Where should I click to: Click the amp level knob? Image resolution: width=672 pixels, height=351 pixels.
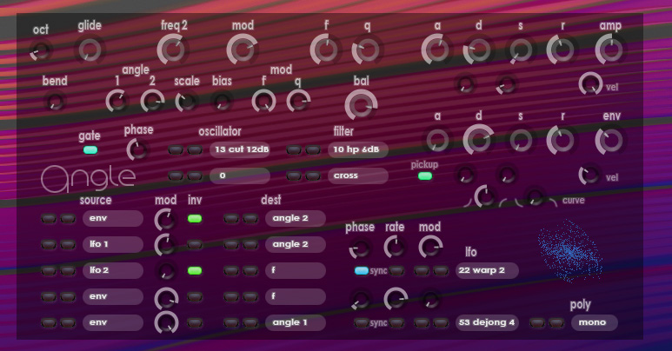pyautogui.click(x=610, y=50)
